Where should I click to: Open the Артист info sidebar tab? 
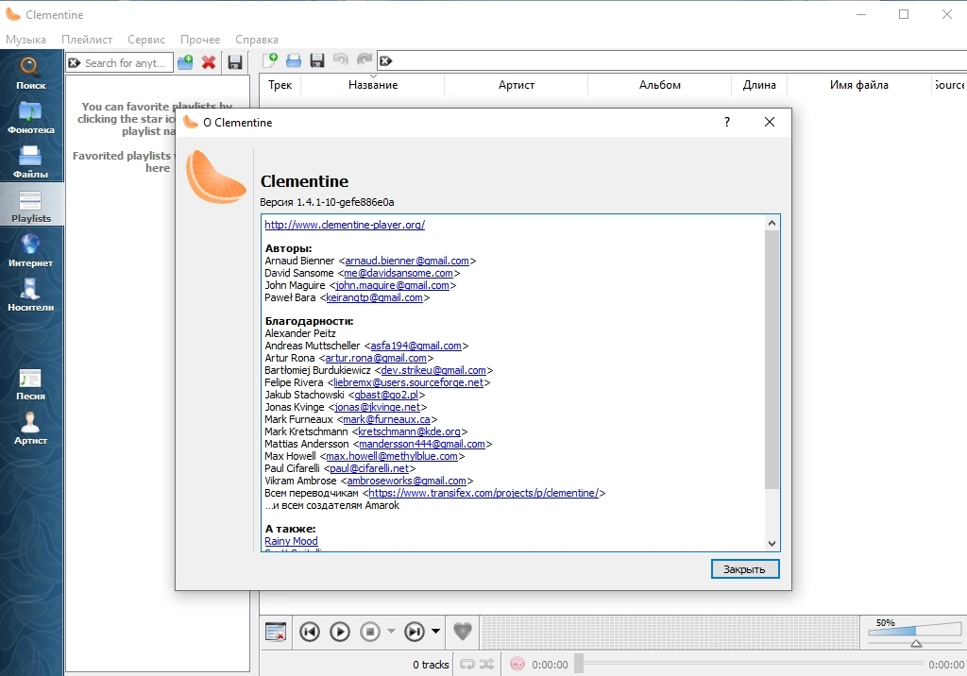click(31, 428)
